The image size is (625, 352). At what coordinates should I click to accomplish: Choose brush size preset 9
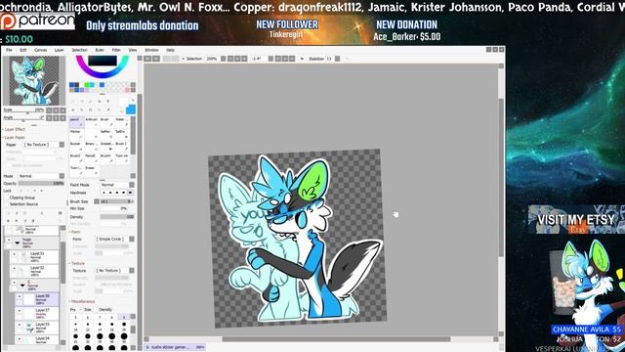pos(124,318)
